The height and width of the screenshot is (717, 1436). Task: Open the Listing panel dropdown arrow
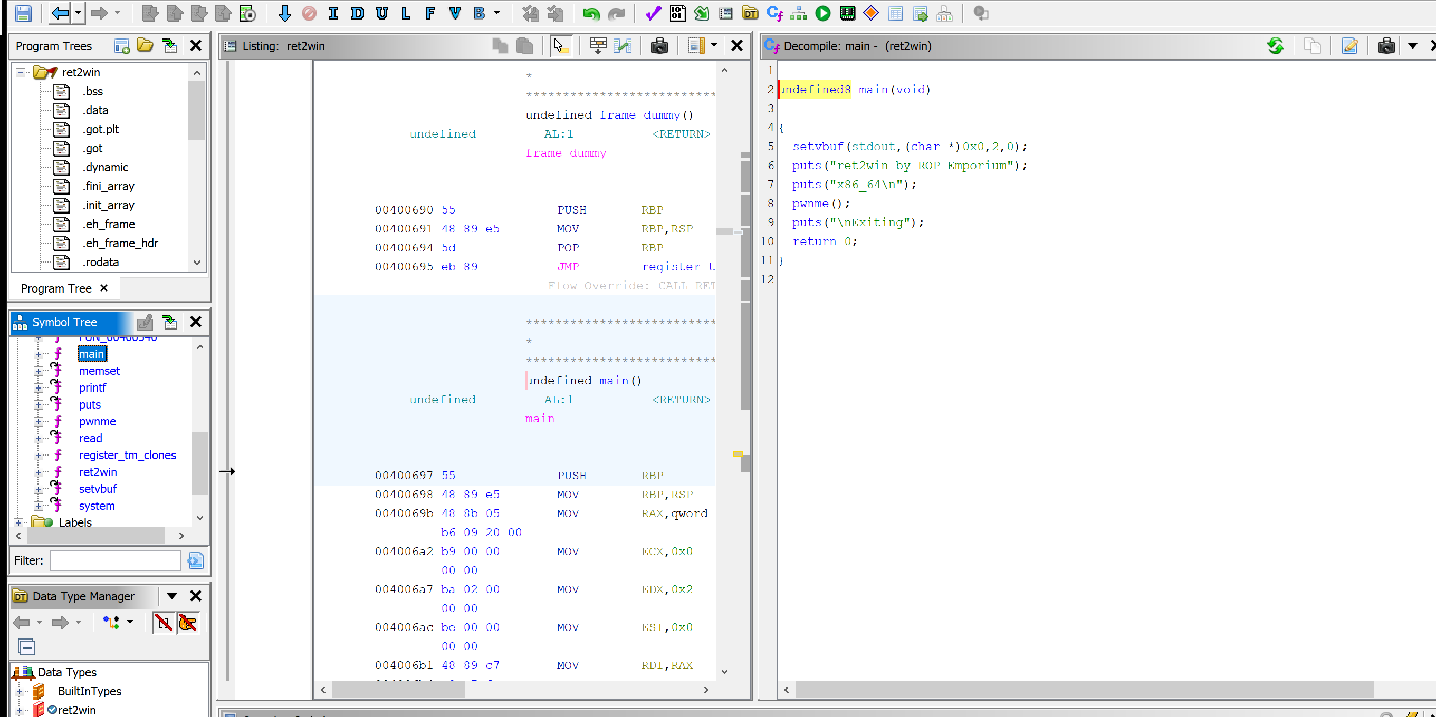714,46
